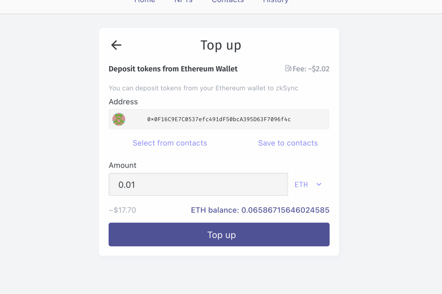Open the Contacts navigation tab

228,1
